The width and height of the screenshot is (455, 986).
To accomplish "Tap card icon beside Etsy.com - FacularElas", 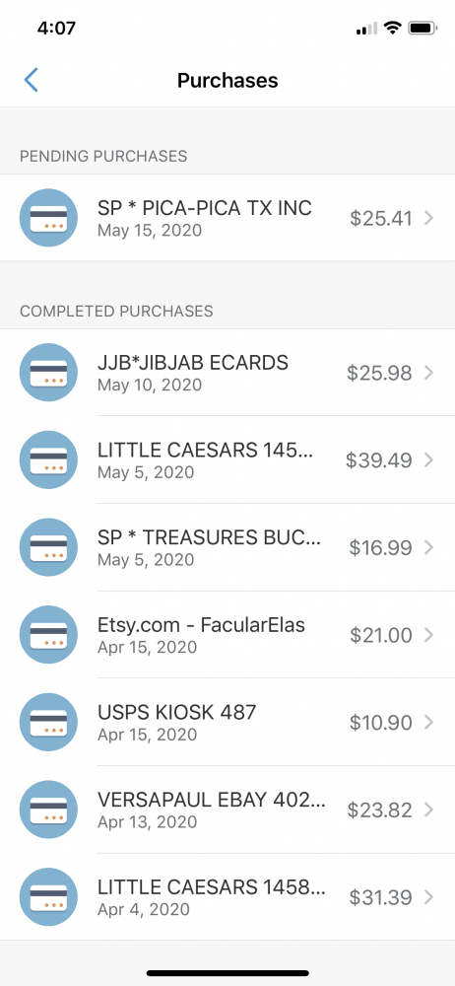I will (49, 634).
